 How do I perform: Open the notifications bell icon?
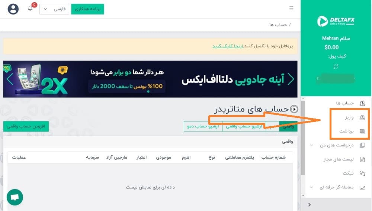click(x=30, y=8)
